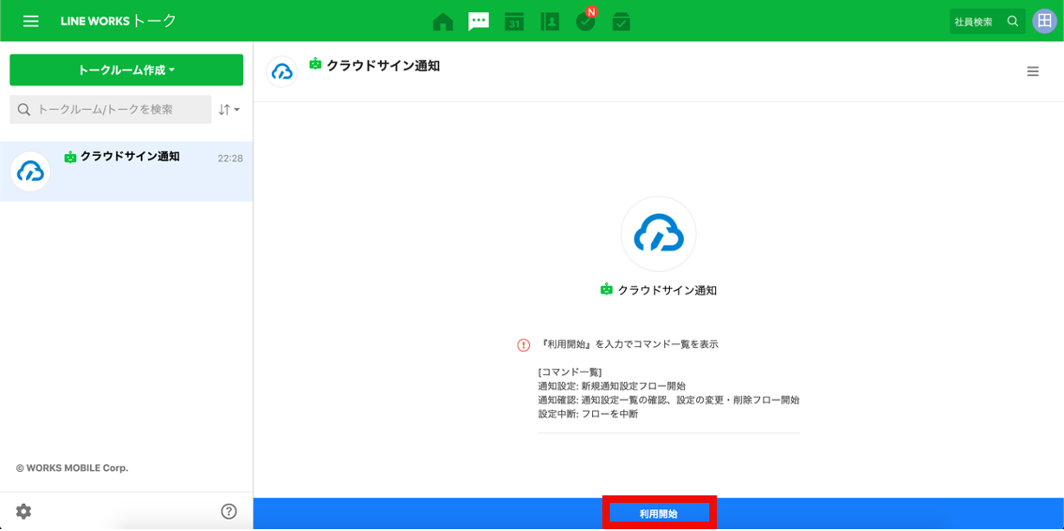The image size is (1064, 531).
Task: Open settings gear at sidebar bottom
Action: coord(23,511)
